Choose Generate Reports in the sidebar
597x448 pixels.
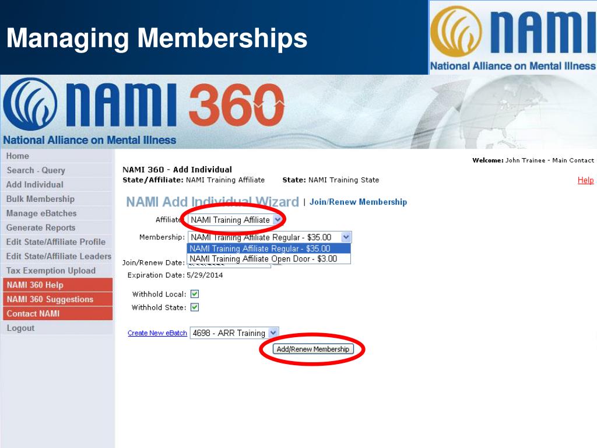41,228
